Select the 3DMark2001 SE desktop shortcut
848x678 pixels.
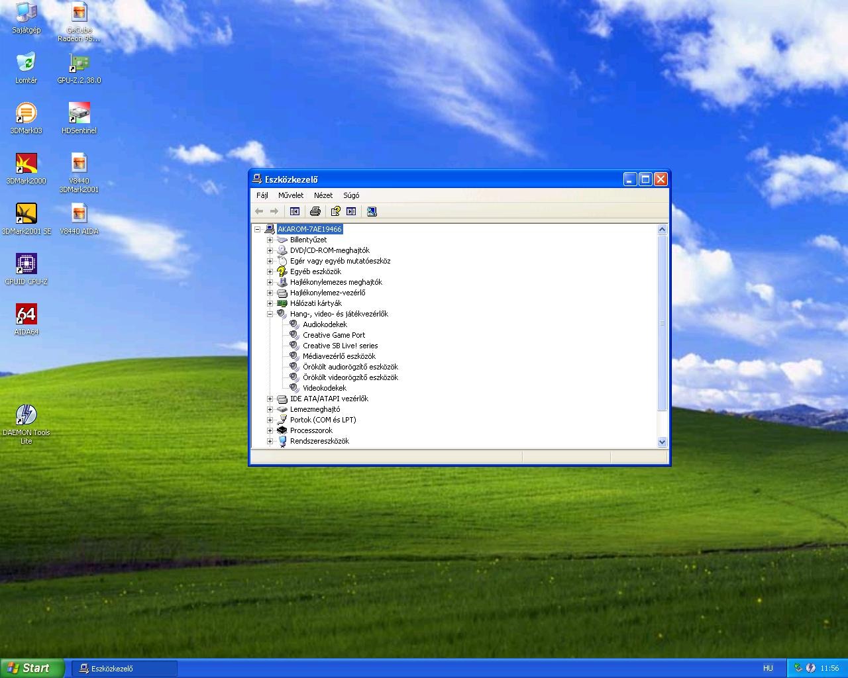(x=26, y=219)
